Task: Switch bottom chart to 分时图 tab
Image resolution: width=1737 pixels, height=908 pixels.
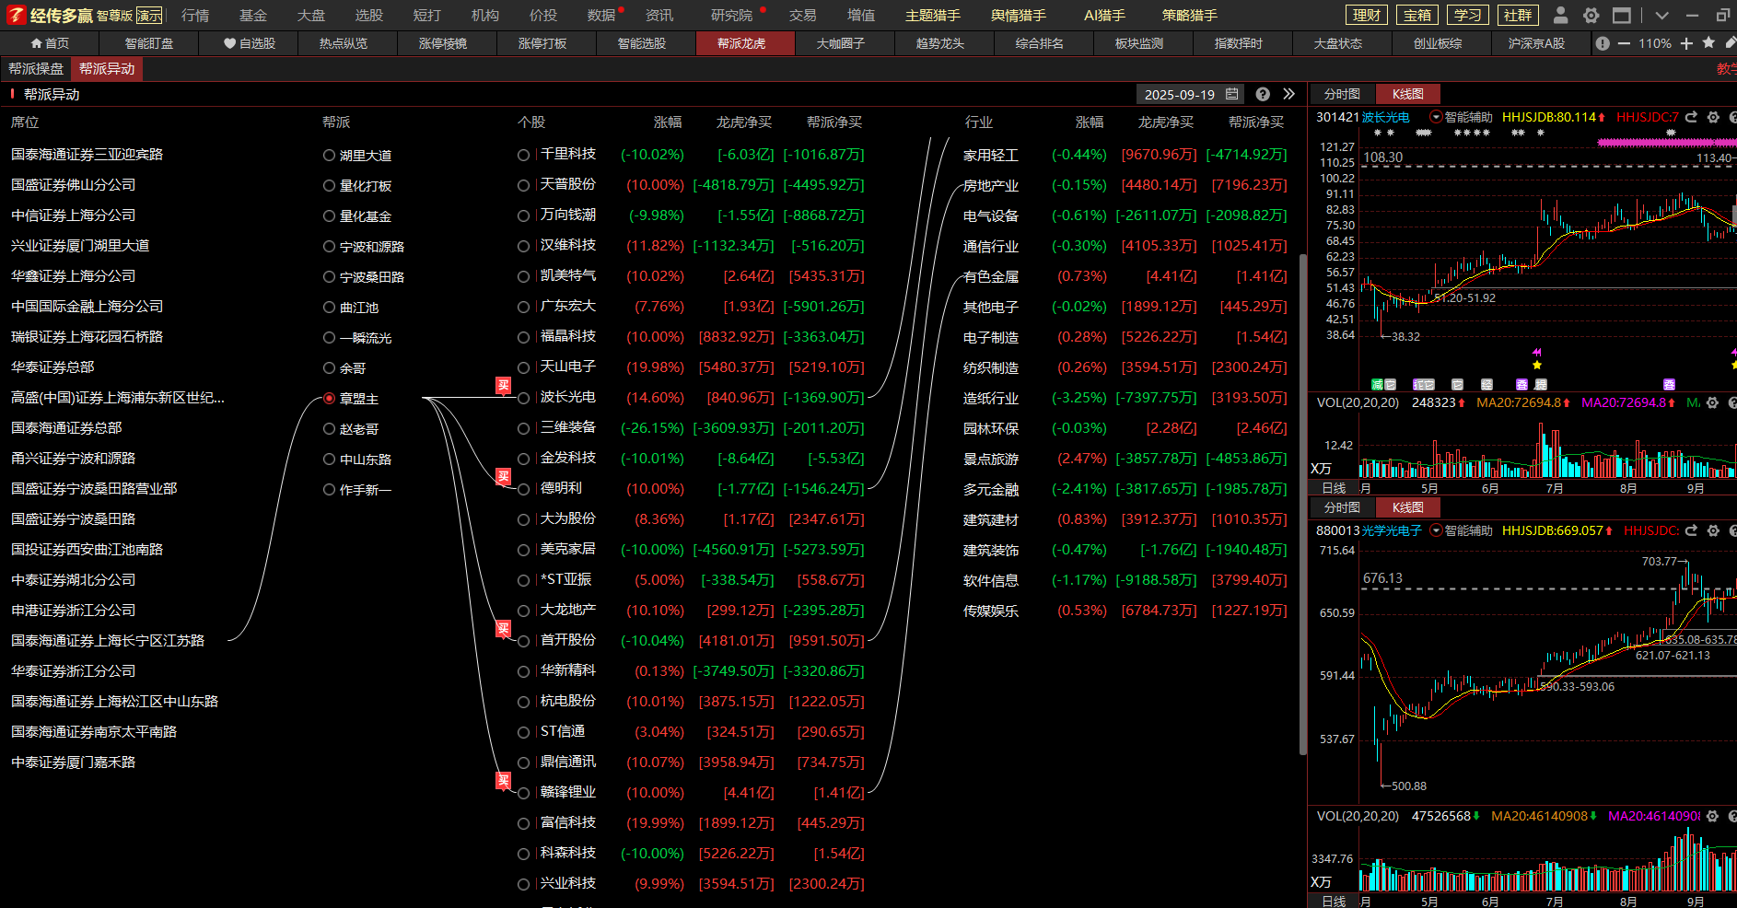Action: 1342,507
